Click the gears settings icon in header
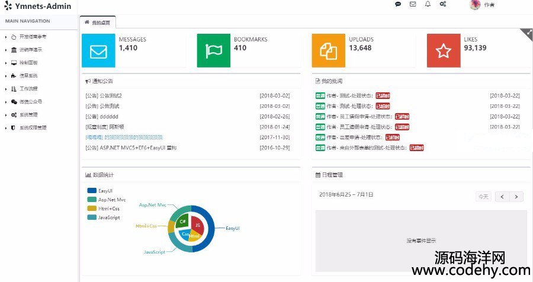Screen dimensions: 533x282 [x=443, y=4]
